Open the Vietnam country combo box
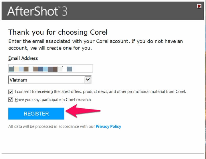The height and width of the screenshot is (159, 206). (50, 80)
